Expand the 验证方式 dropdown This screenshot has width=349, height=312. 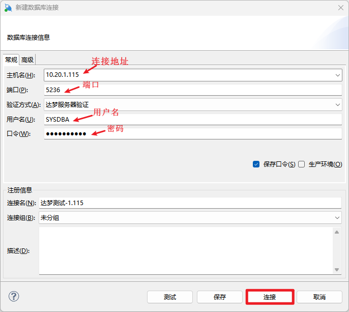click(x=338, y=105)
